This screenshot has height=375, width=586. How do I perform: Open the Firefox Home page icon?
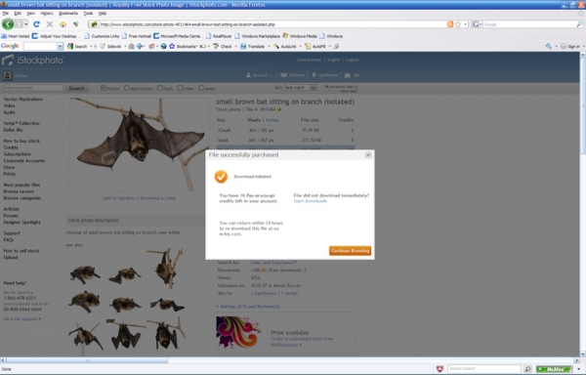(x=63, y=24)
